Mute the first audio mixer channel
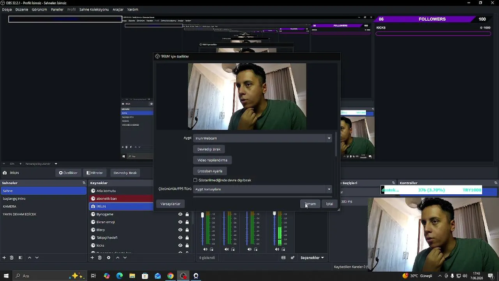Image resolution: width=499 pixels, height=281 pixels. (205, 249)
